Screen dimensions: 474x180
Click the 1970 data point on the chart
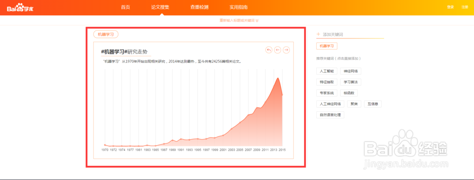(105, 145)
